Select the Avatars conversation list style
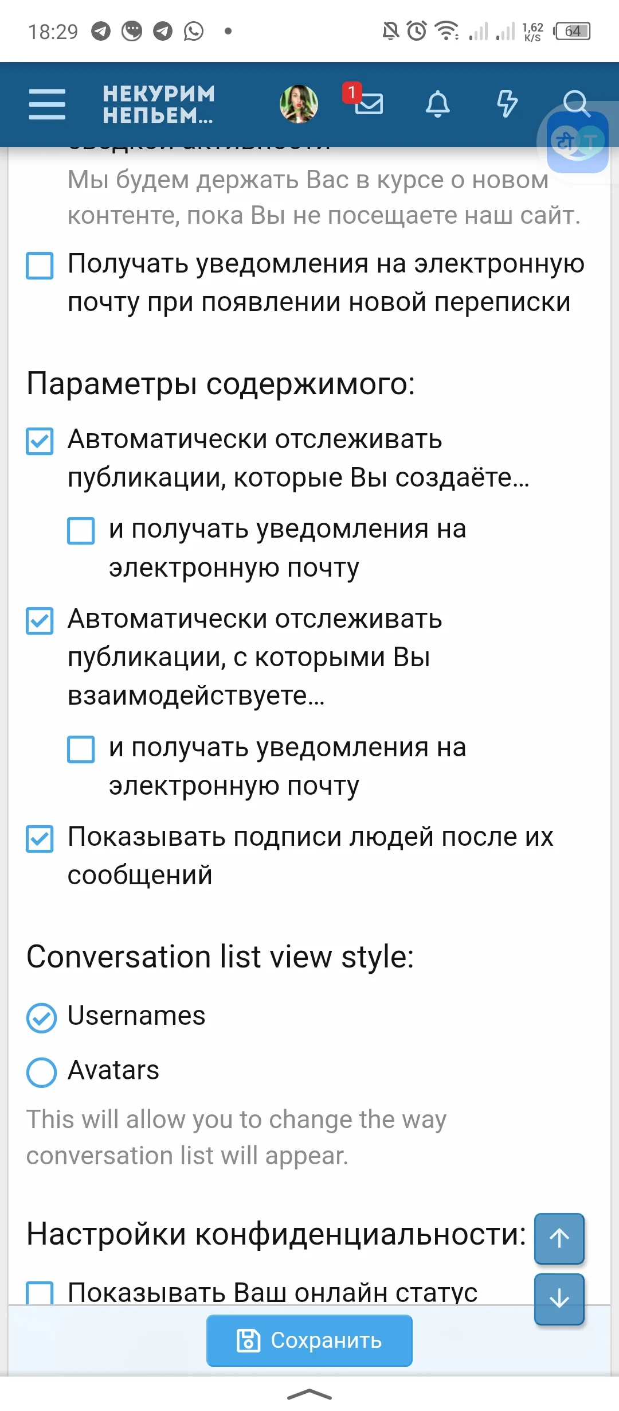Image resolution: width=619 pixels, height=1411 pixels. point(41,1072)
